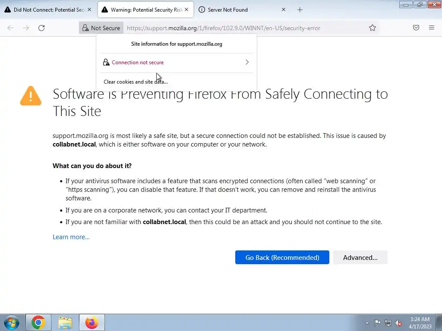The height and width of the screenshot is (331, 442).
Task: Go back using the back arrow
Action: click(10, 28)
